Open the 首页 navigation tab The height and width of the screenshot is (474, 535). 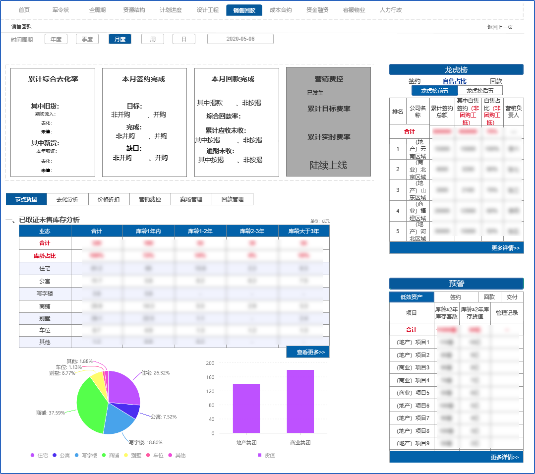click(24, 10)
